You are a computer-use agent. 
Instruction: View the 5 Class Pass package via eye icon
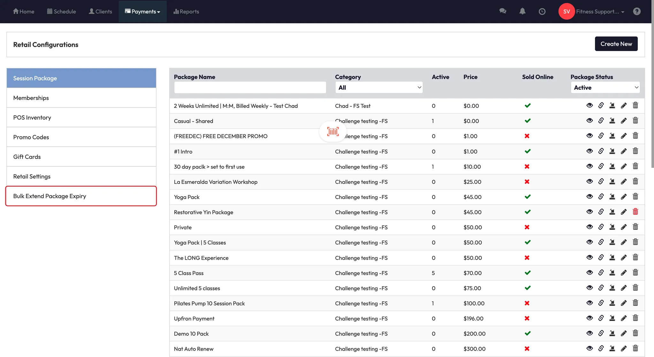pyautogui.click(x=589, y=273)
